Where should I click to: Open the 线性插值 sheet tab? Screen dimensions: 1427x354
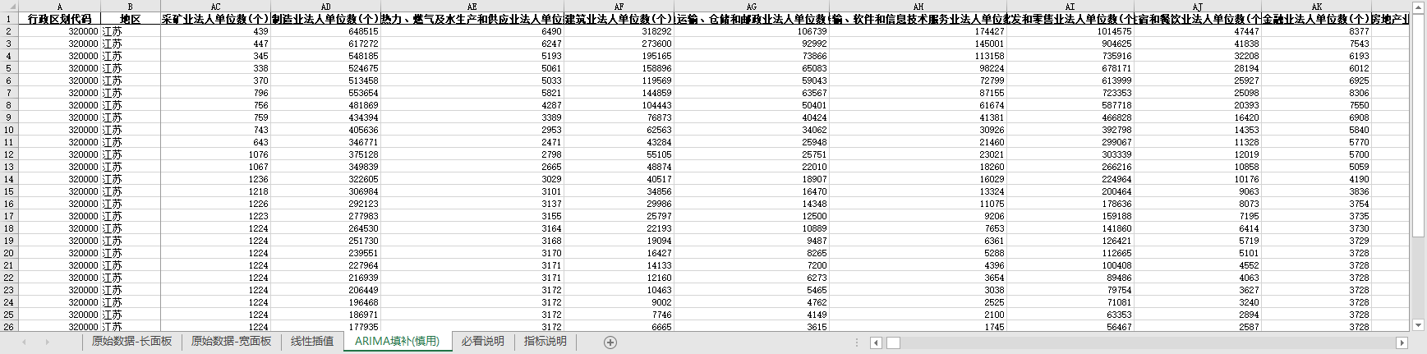(312, 342)
